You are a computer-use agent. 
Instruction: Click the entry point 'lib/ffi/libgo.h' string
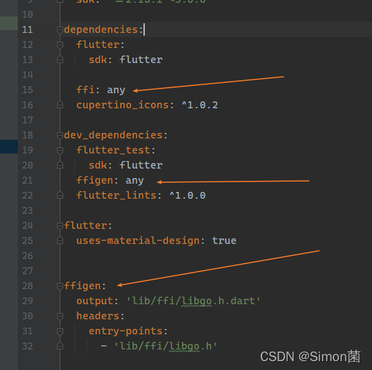pyautogui.click(x=165, y=346)
